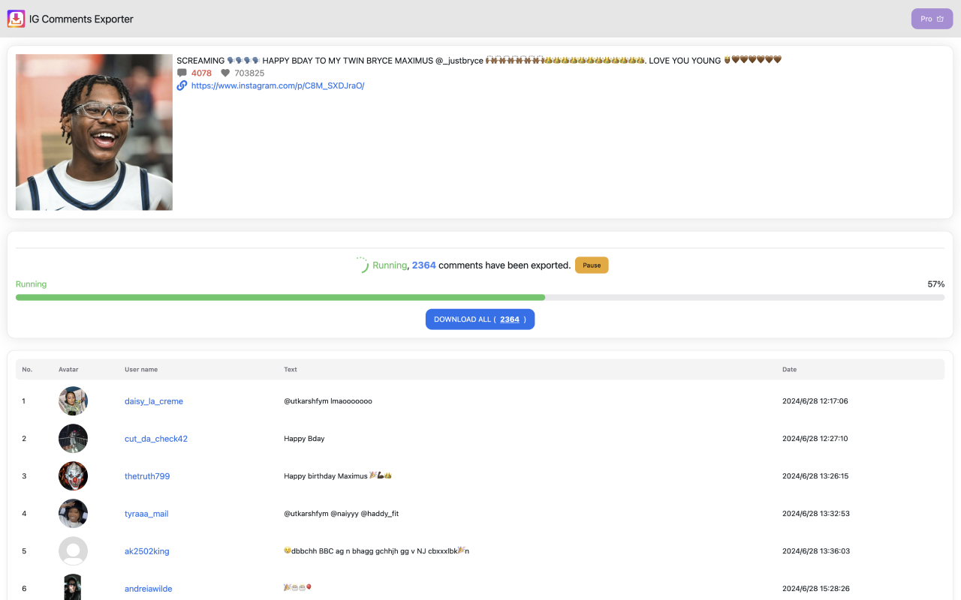Click the 'Text' column header
Image resolution: width=961 pixels, height=600 pixels.
[291, 369]
